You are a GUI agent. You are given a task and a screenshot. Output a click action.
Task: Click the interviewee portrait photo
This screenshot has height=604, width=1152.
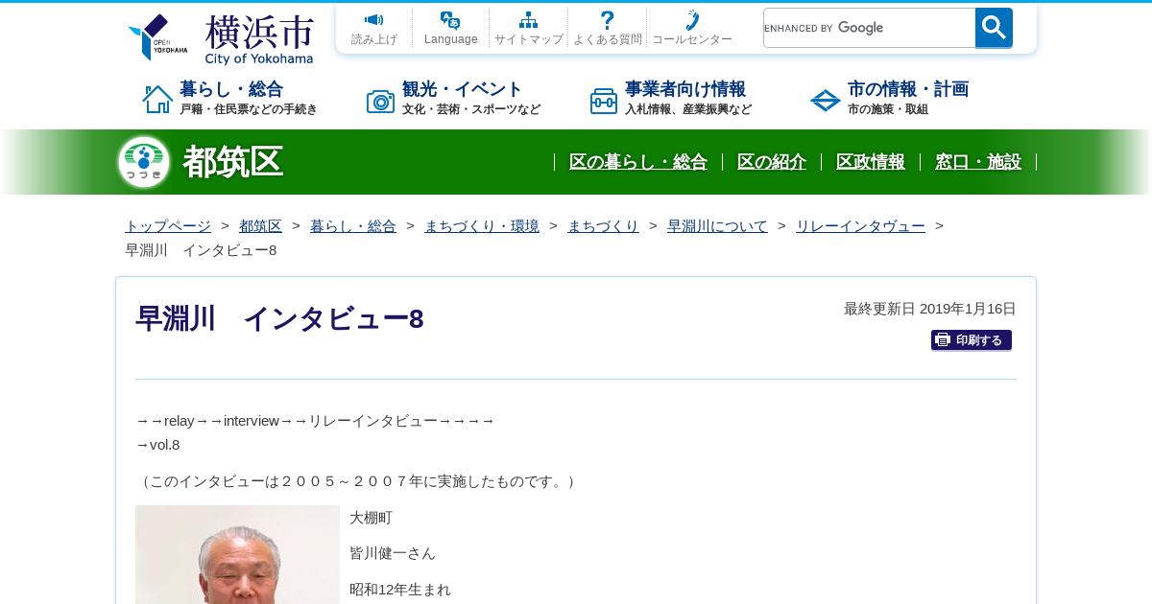pos(237,554)
